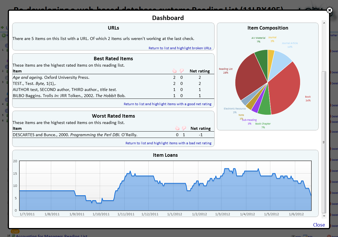
Task: Click the dashboard scrollbar up arrow
Action: [324, 23]
